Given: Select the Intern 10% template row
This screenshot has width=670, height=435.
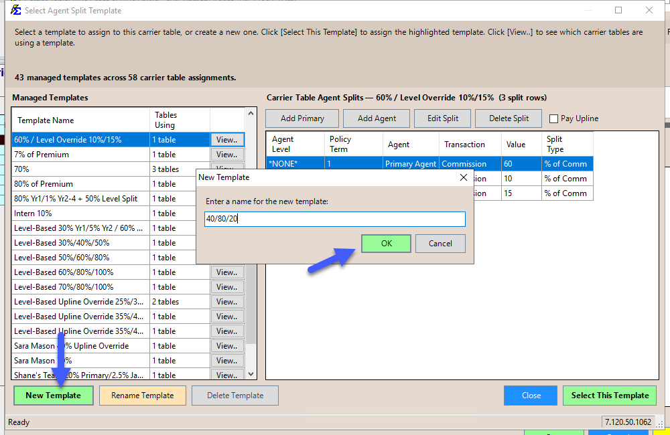Looking at the screenshot, I should (x=80, y=213).
